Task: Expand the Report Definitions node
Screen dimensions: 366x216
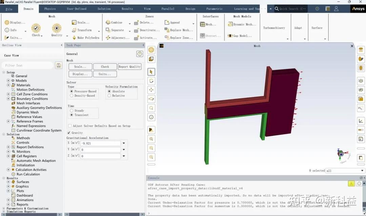Action: tap(8, 147)
